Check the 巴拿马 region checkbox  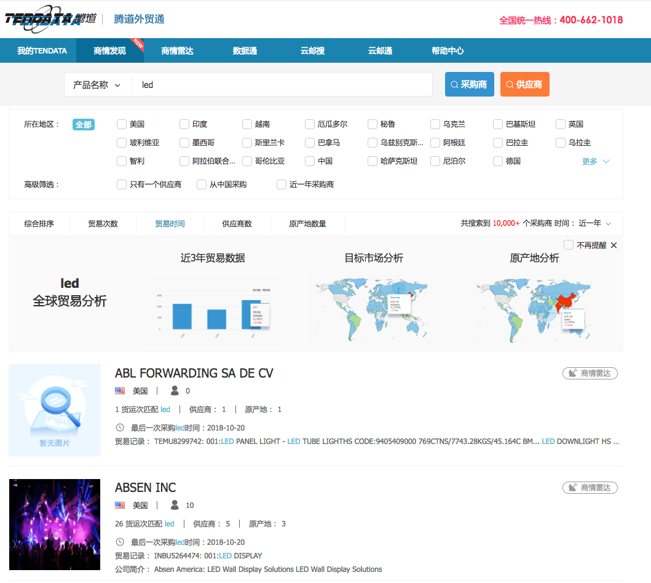[310, 143]
